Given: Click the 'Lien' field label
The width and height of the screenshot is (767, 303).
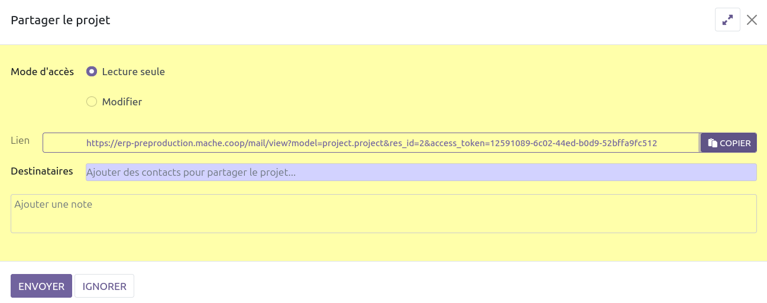Looking at the screenshot, I should coord(20,141).
